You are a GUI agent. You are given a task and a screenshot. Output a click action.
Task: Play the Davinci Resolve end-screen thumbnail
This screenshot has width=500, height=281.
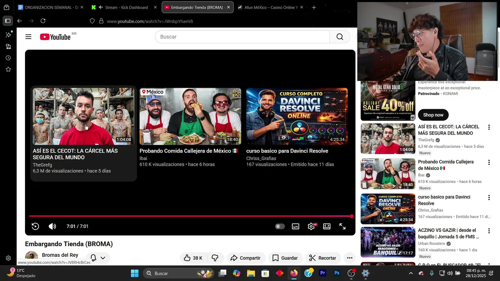point(297,116)
